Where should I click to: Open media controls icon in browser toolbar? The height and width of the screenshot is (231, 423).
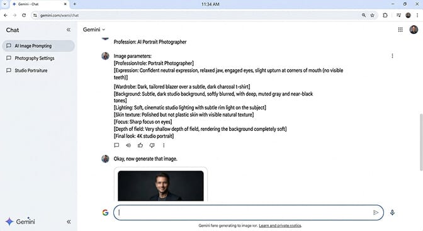coord(398,15)
